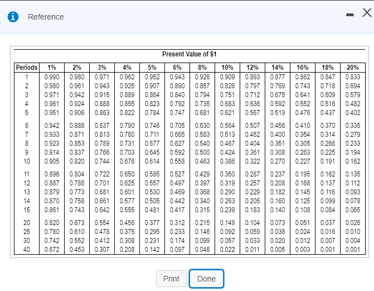The width and height of the screenshot is (374, 291).
Task: Click period 20 value 0.026 under 20%
Action: [x=353, y=223]
